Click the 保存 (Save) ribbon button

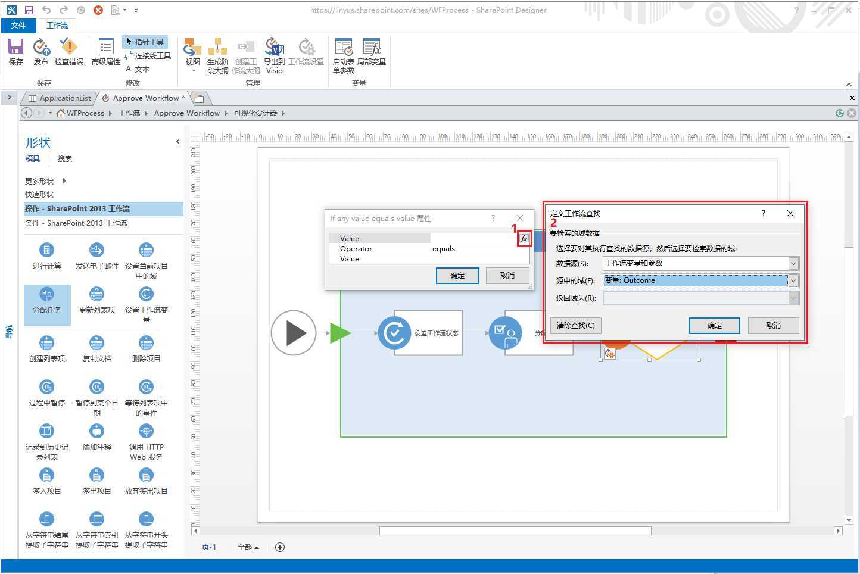16,51
